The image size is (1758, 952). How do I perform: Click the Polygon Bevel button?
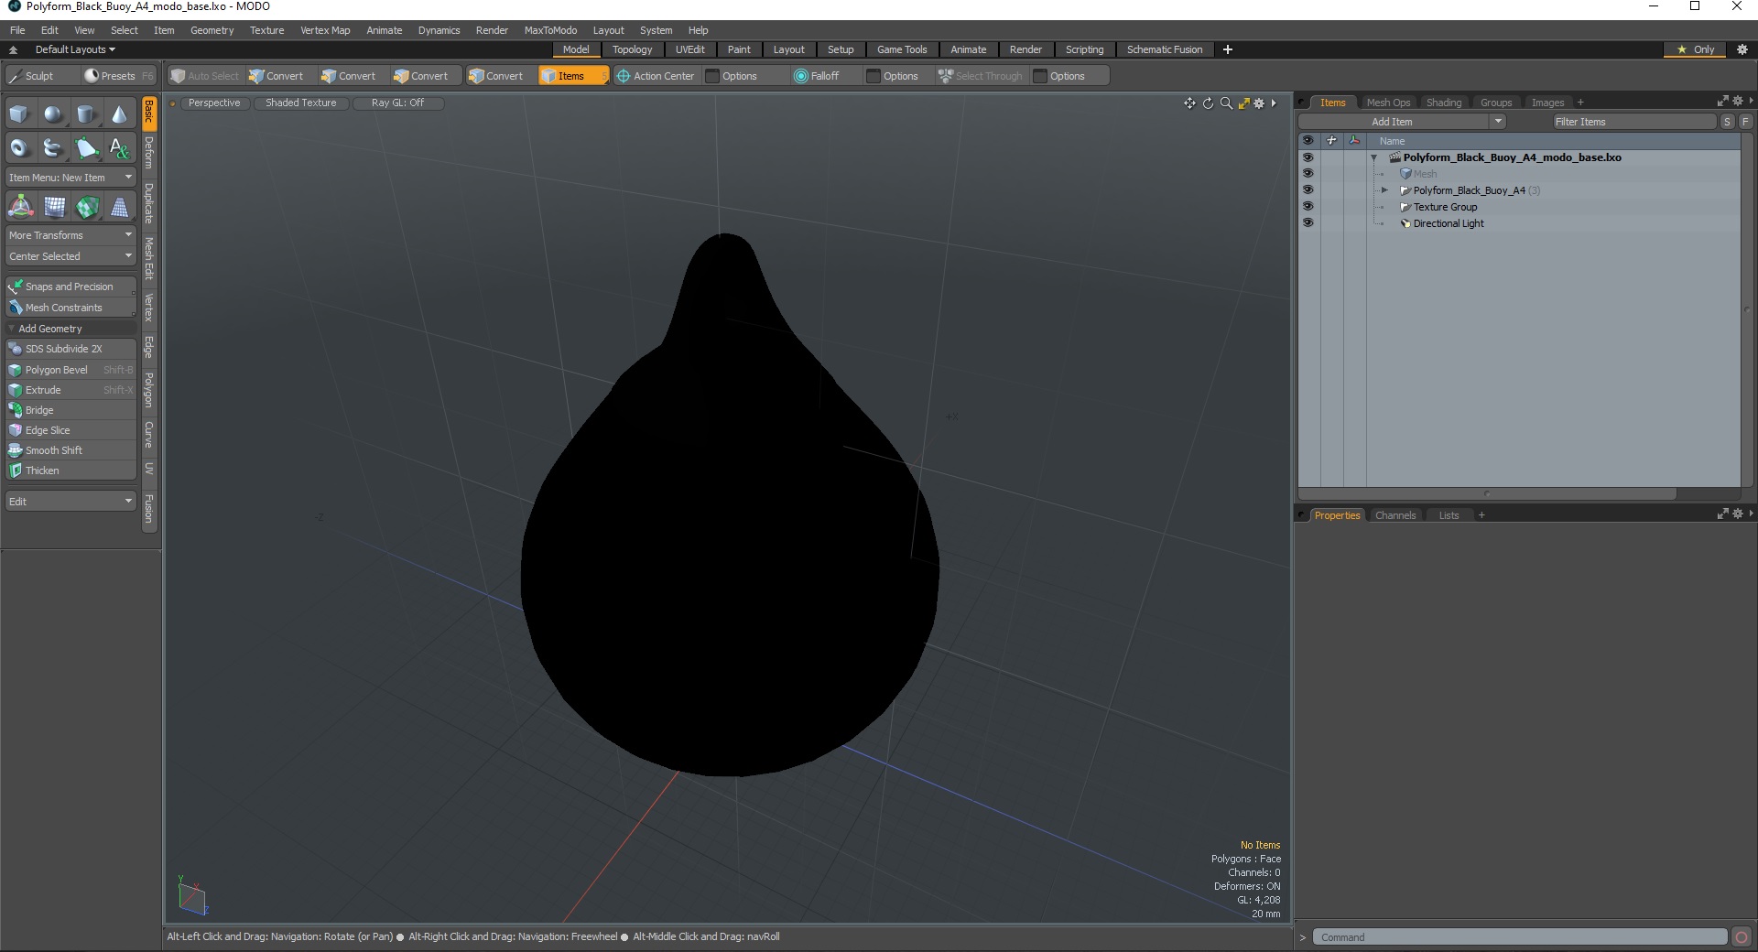71,370
